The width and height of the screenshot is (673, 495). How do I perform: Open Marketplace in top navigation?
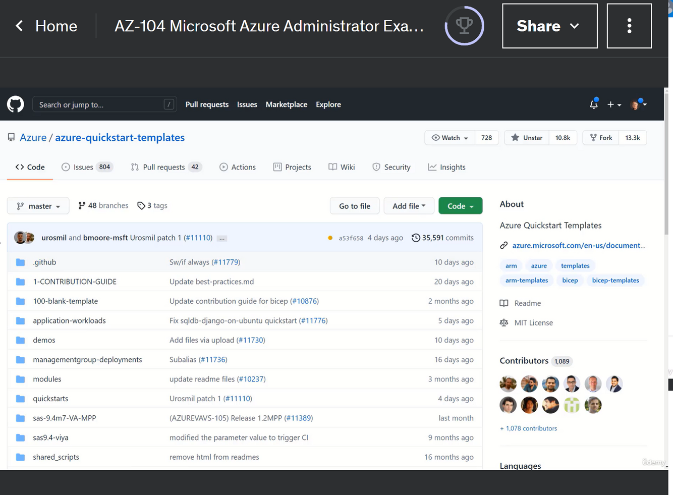point(287,104)
